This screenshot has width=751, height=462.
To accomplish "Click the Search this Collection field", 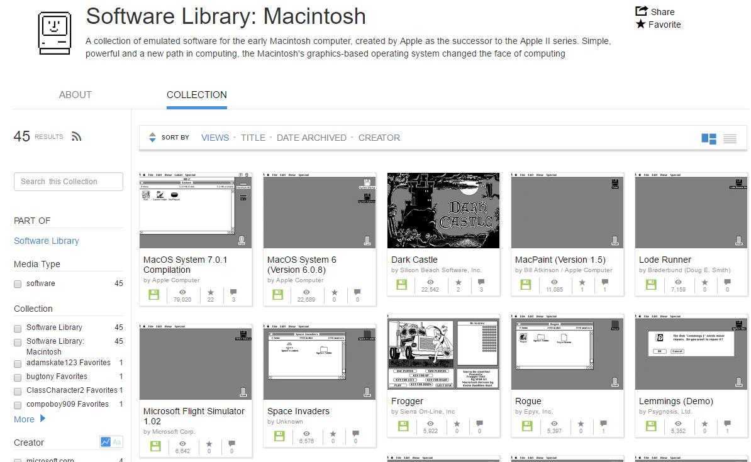I will [x=69, y=182].
